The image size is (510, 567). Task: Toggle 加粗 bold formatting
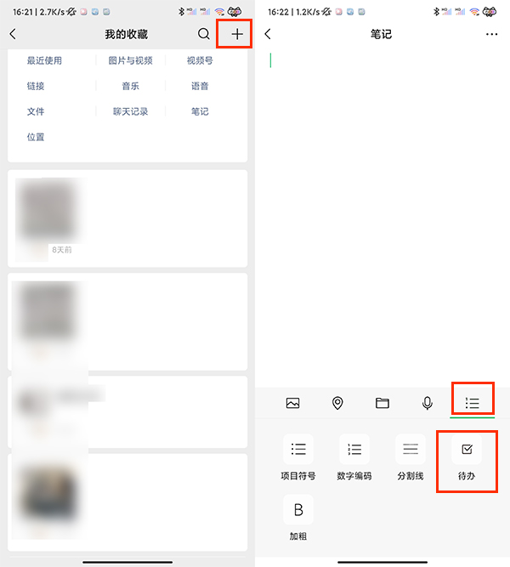(298, 518)
